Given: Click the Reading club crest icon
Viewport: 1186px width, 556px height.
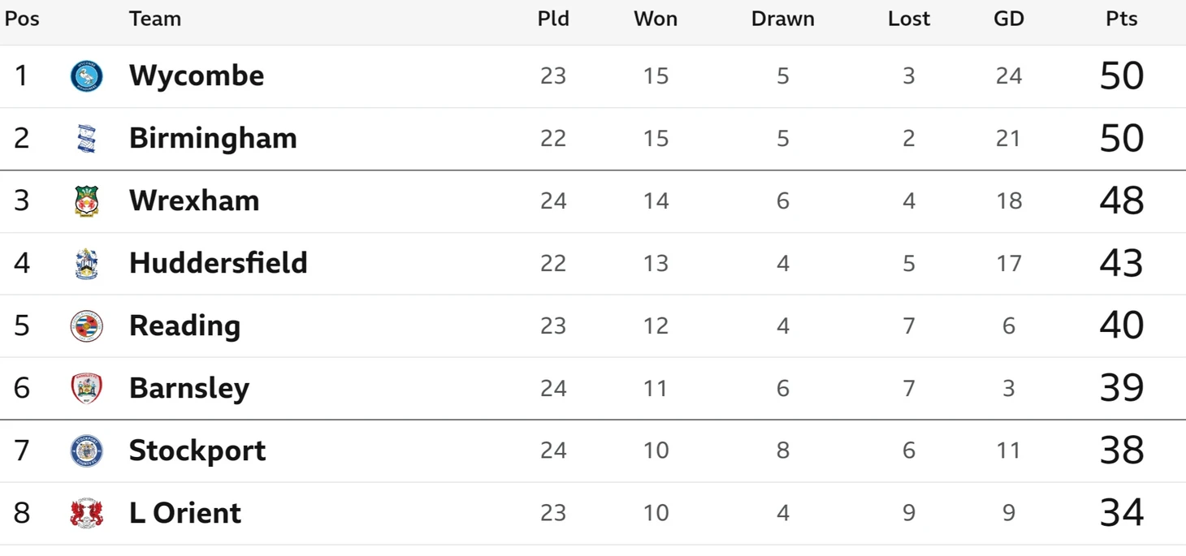Looking at the screenshot, I should point(86,326).
